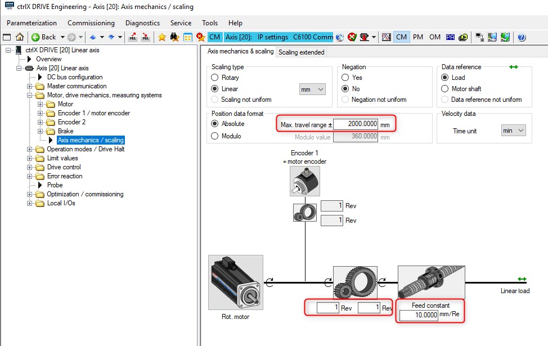Click the Axis [20]: IP settings status field
548x346 pixels.
tap(279, 37)
